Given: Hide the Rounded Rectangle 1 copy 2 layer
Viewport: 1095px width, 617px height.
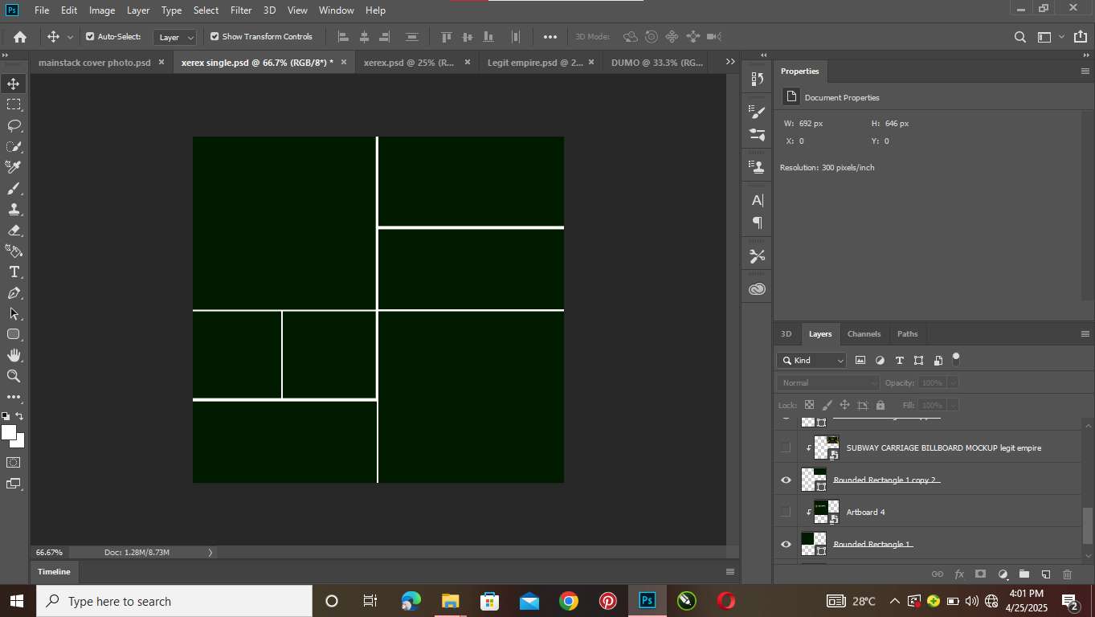Looking at the screenshot, I should (x=786, y=480).
